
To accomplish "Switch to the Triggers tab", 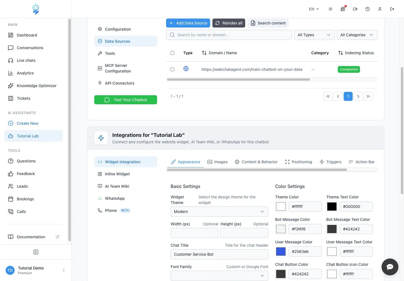I will click(x=330, y=162).
